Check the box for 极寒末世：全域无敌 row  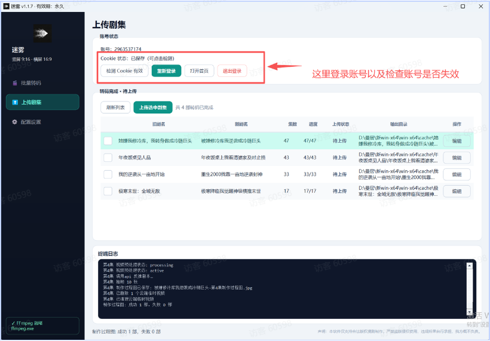108,191
